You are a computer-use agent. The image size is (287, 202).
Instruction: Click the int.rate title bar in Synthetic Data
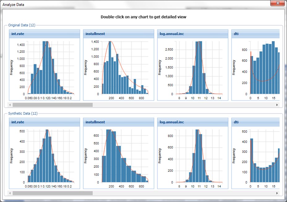pyautogui.click(x=45, y=122)
